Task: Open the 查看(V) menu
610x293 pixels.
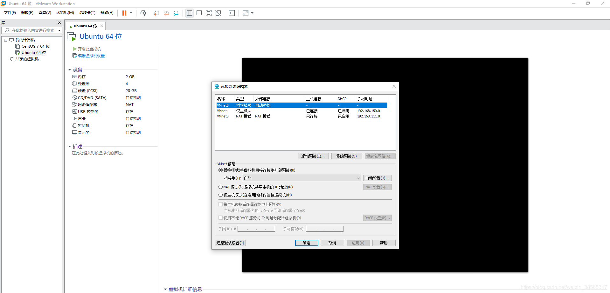Action: click(45, 13)
